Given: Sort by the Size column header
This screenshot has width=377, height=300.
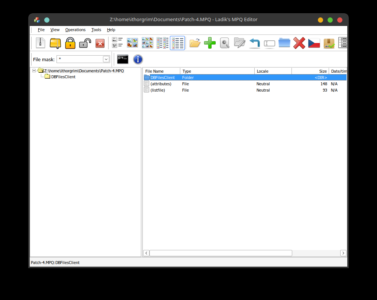Looking at the screenshot, I should pos(310,71).
